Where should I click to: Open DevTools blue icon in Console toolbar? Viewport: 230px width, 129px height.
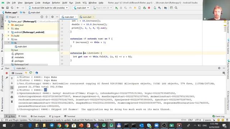tap(37, 73)
